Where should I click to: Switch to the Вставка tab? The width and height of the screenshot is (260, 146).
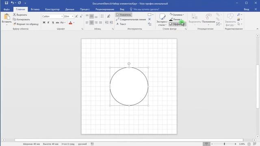click(35, 9)
